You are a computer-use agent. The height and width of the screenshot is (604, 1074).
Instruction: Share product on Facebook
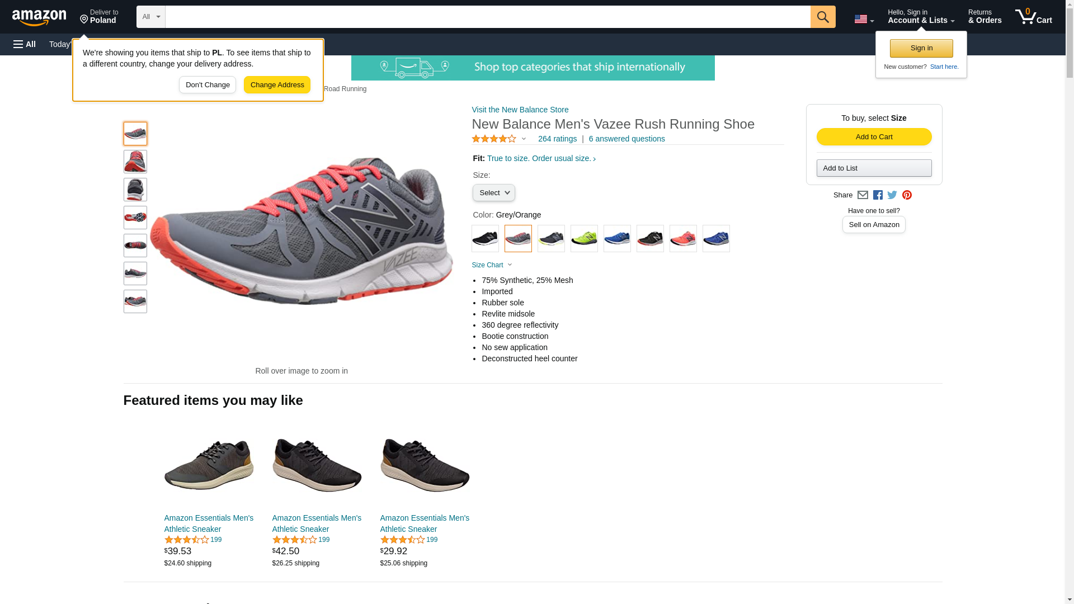pyautogui.click(x=878, y=195)
